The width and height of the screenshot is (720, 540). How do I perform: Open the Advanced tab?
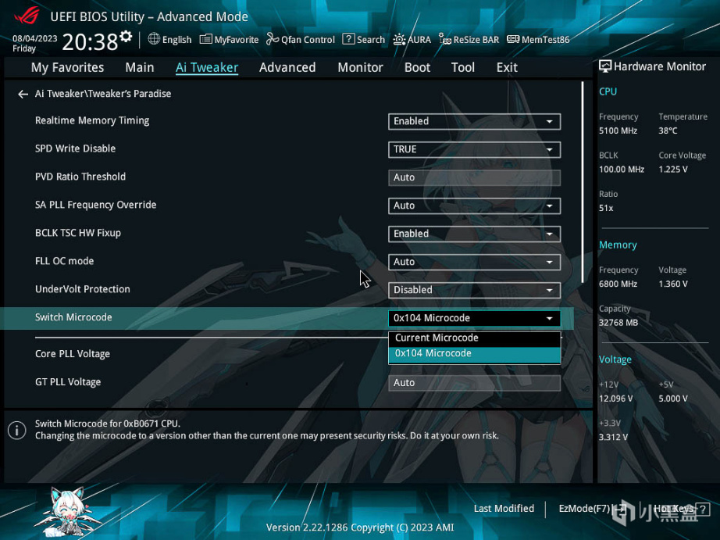(287, 67)
